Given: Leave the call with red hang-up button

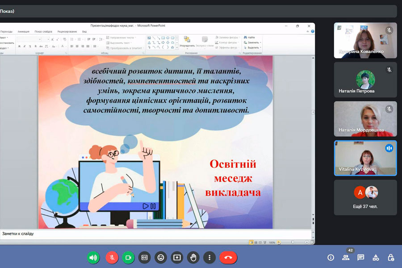Looking at the screenshot, I should click(228, 257).
